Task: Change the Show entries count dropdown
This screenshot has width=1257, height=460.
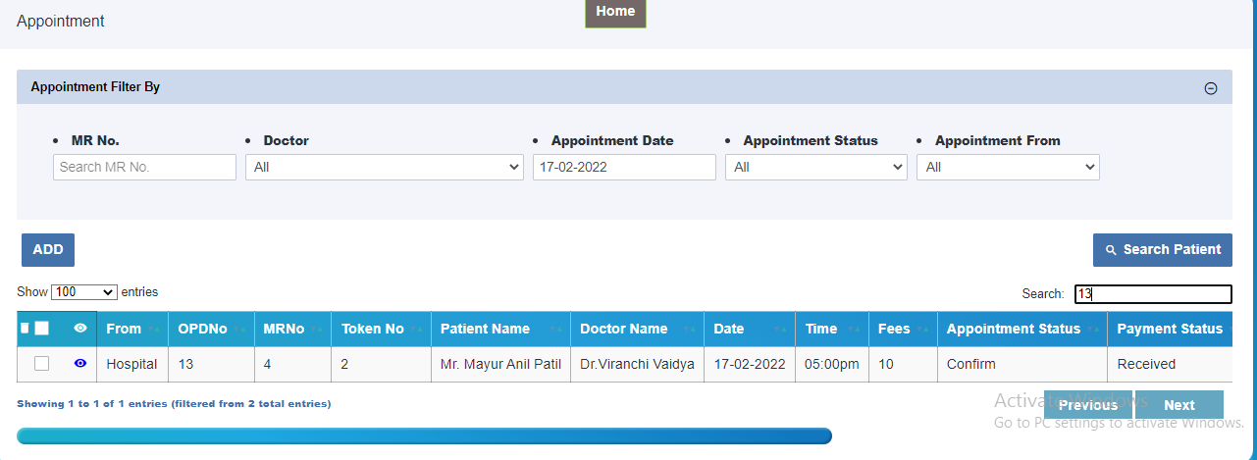Action: point(84,292)
